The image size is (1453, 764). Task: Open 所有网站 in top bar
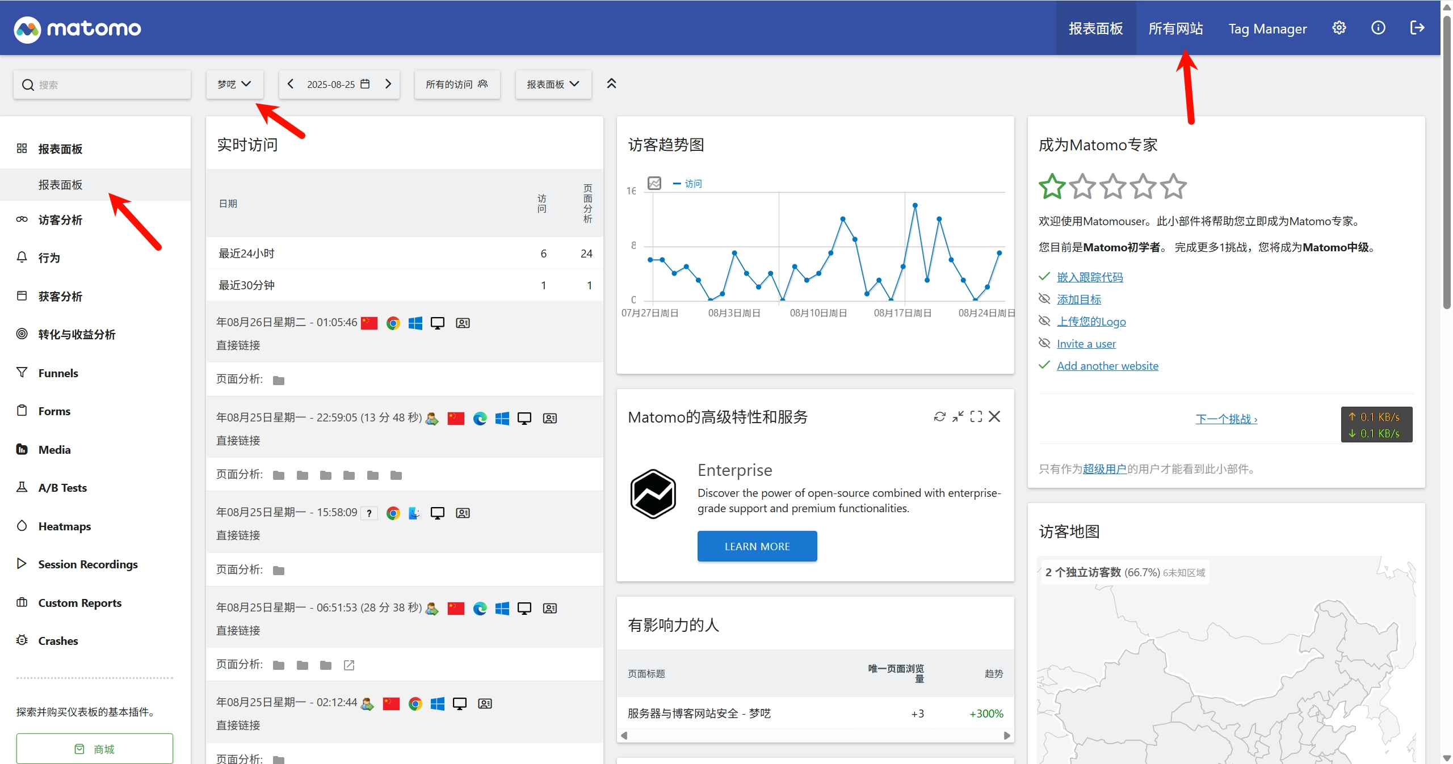(1175, 28)
